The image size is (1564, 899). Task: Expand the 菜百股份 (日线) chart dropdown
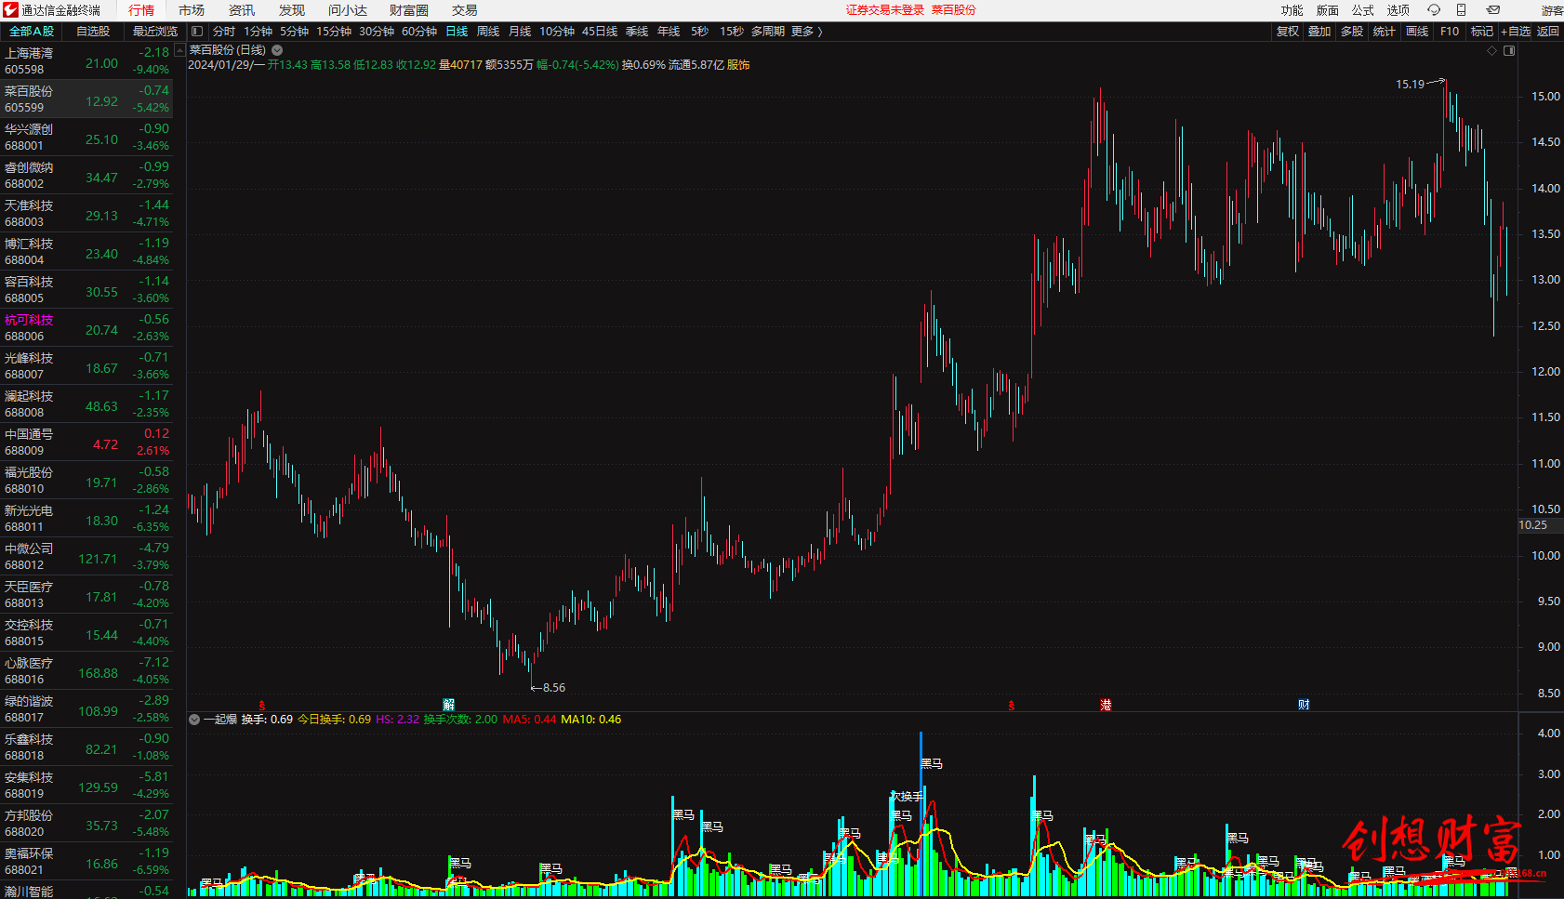pos(277,50)
